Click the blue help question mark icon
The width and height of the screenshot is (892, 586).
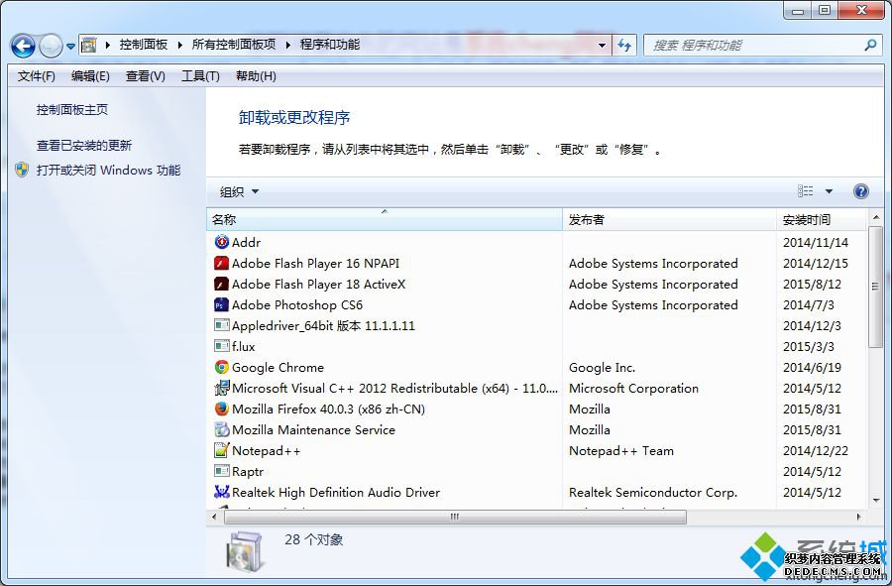pyautogui.click(x=860, y=191)
